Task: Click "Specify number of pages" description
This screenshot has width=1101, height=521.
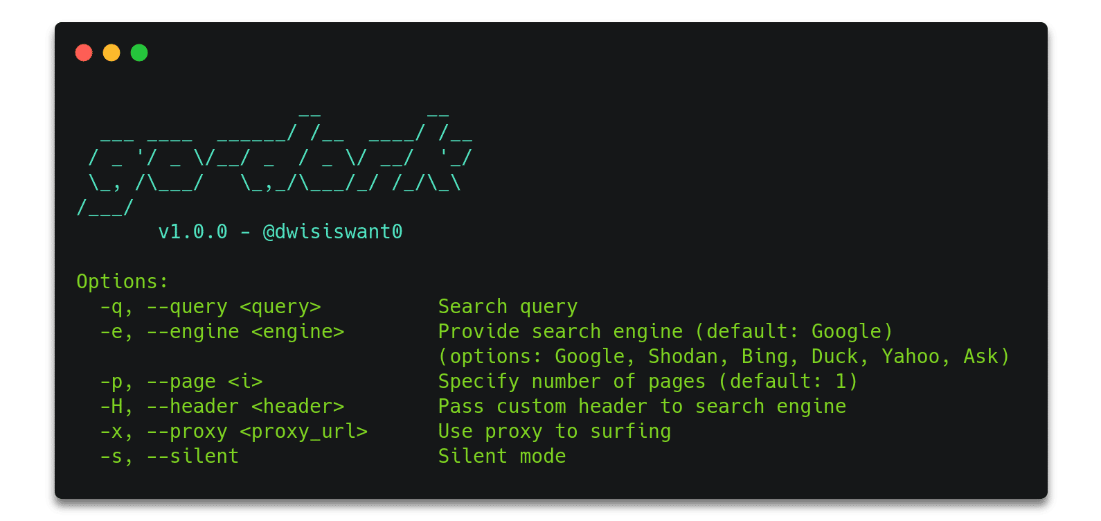Action: pyautogui.click(x=572, y=381)
